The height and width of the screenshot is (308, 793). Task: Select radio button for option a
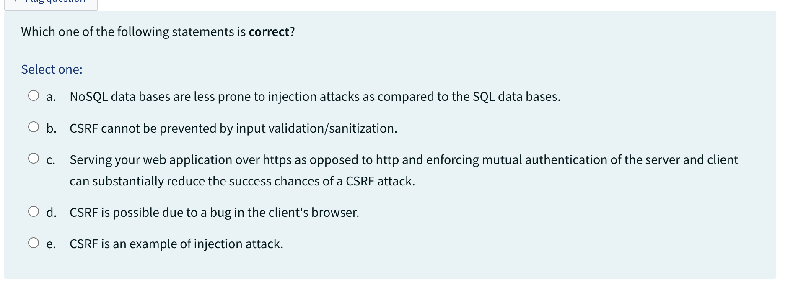34,95
